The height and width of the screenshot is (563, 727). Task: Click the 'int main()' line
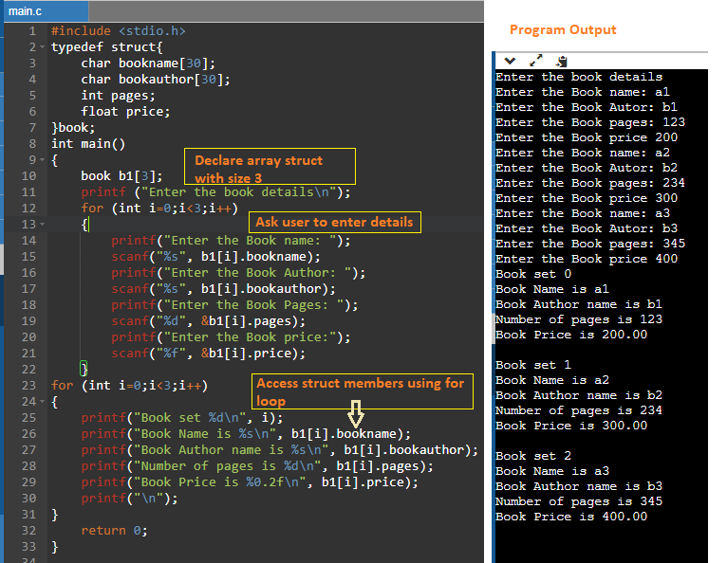click(x=88, y=144)
